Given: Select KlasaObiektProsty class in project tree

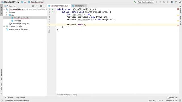Looking at the screenshot, I should (21, 18).
